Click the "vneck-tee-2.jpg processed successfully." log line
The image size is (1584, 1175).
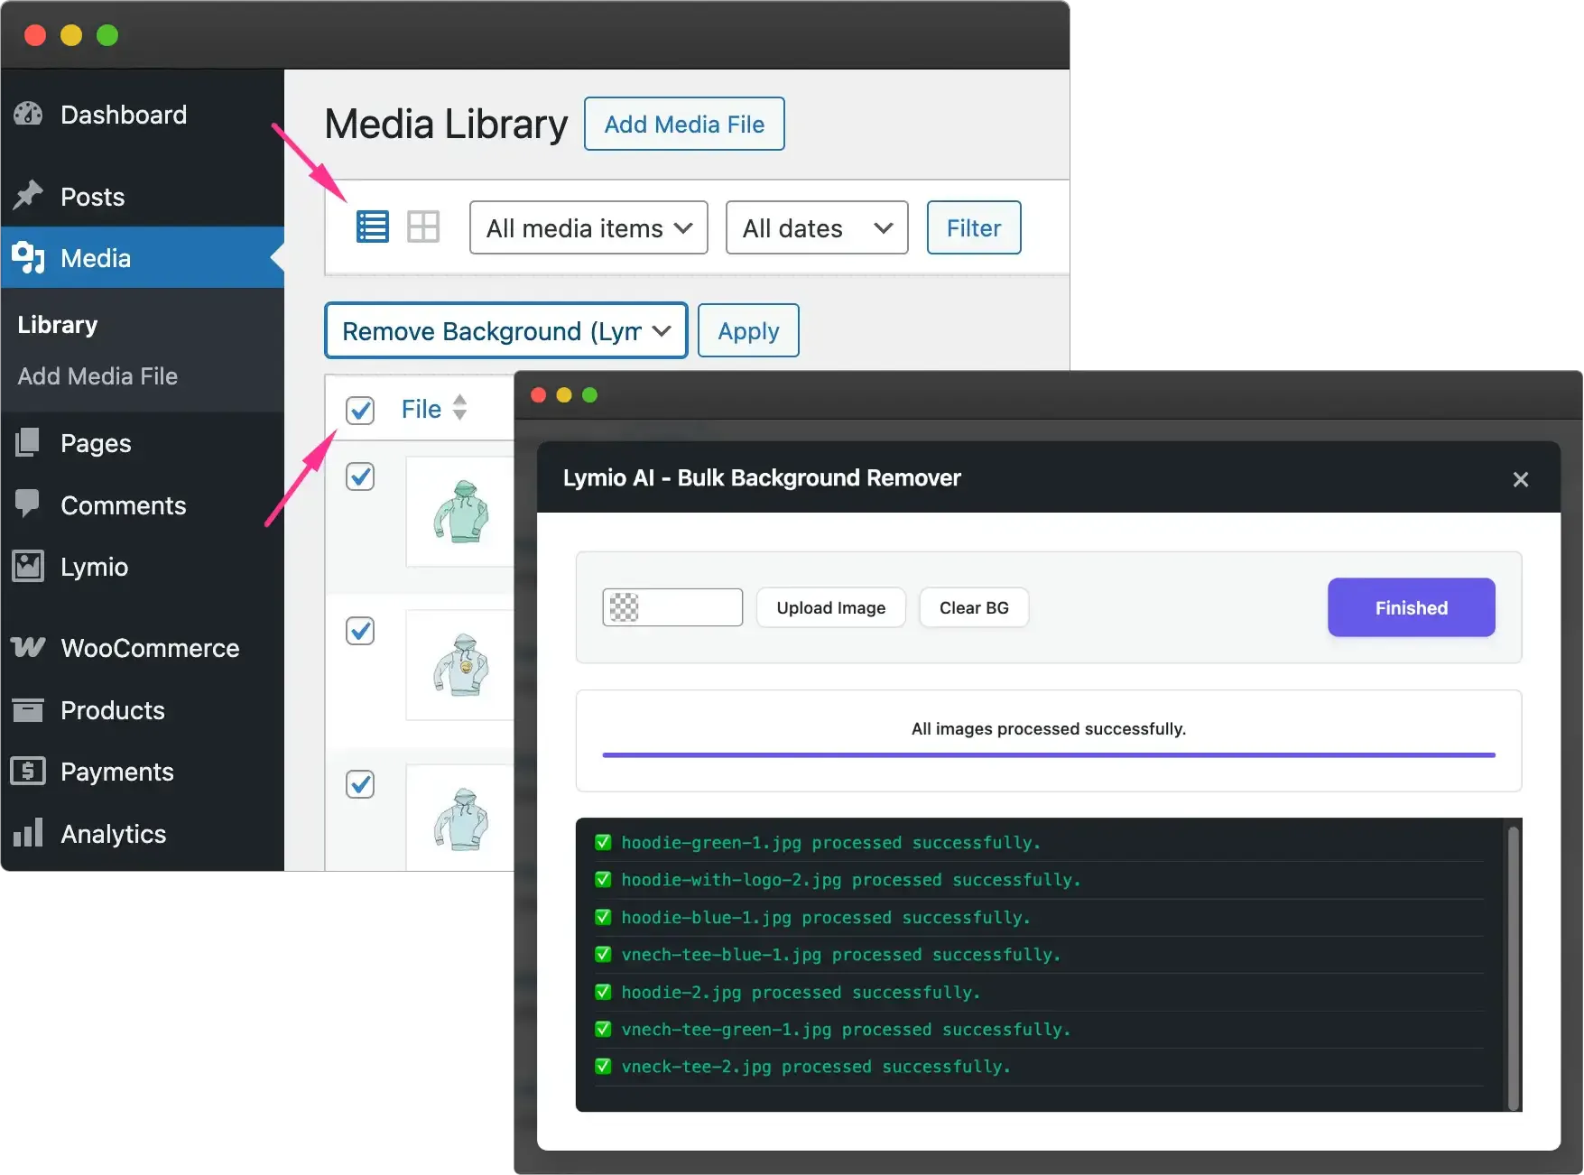pyautogui.click(x=815, y=1067)
